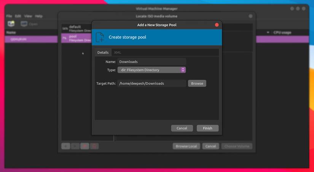The width and height of the screenshot is (314, 172).
Task: Open the column dropdown arrow beside CPU usage
Action: [x=268, y=32]
